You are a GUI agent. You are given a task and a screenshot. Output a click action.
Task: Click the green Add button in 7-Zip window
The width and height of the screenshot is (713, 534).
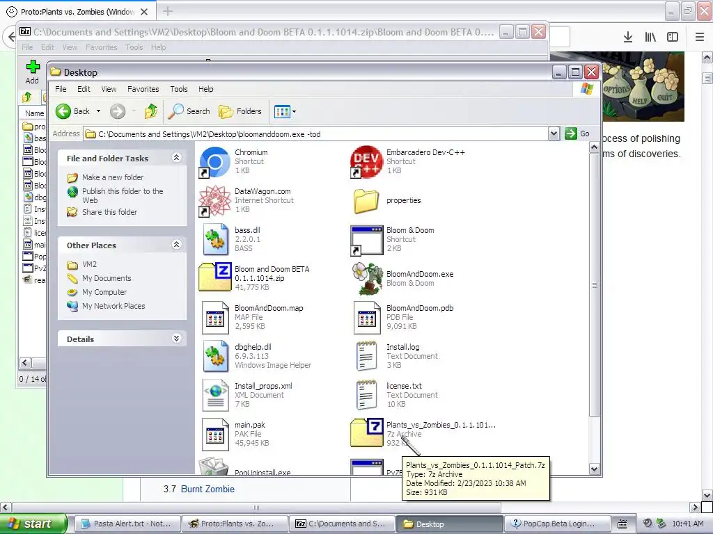pyautogui.click(x=32, y=72)
